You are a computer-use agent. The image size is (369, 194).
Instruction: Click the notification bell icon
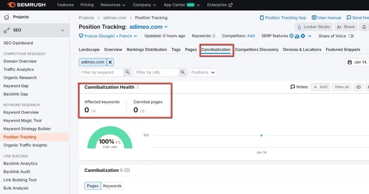pos(364,27)
